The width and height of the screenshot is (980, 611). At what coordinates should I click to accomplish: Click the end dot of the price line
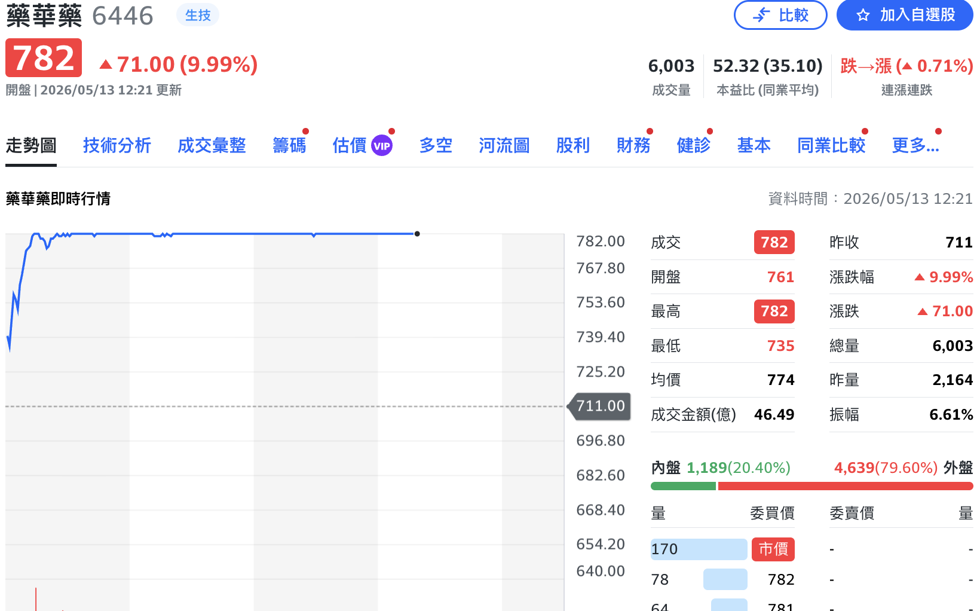point(417,234)
